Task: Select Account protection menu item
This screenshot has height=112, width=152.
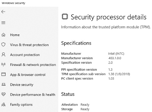Action: pyautogui.click(x=25, y=55)
